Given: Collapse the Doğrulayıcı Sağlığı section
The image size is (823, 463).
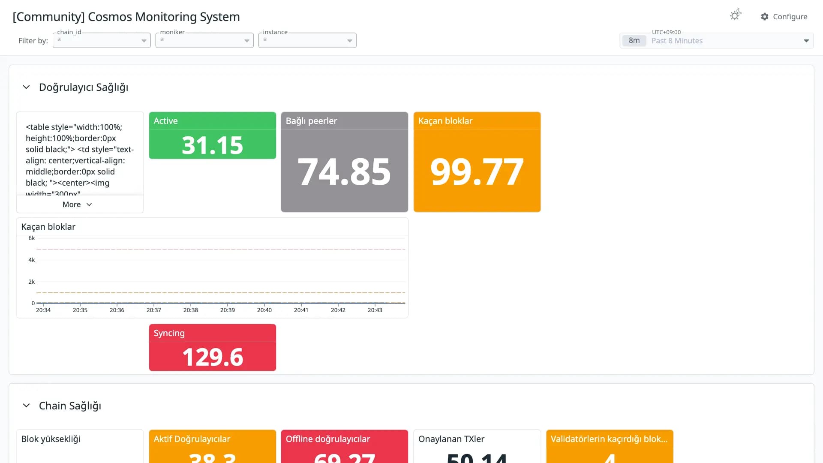Looking at the screenshot, I should point(26,87).
